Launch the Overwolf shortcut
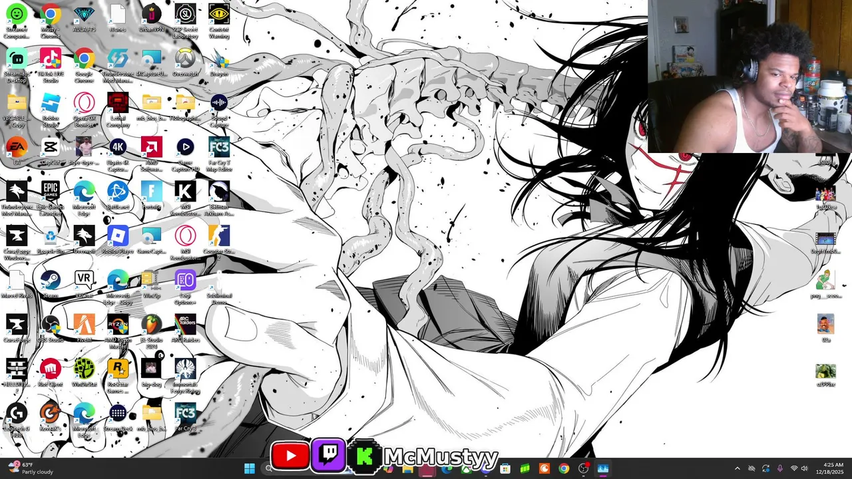Image resolution: width=852 pixels, height=479 pixels. click(84, 241)
